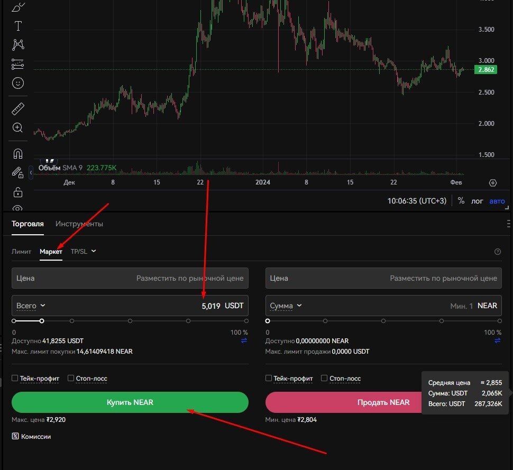Click the chart time 10:06:35 (UTC+3)
The image size is (513, 470).
(417, 201)
